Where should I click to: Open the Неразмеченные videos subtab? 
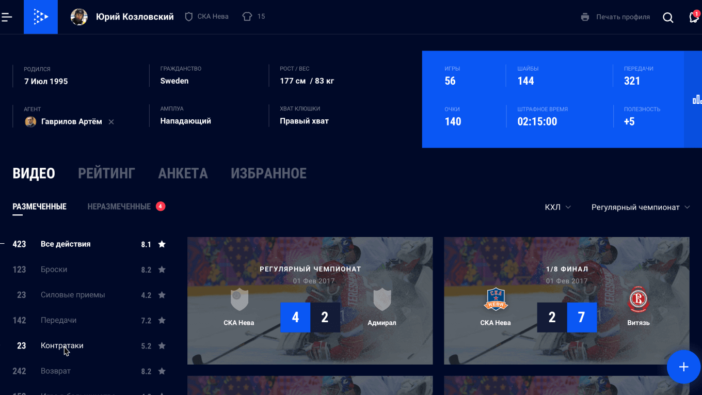click(x=119, y=207)
